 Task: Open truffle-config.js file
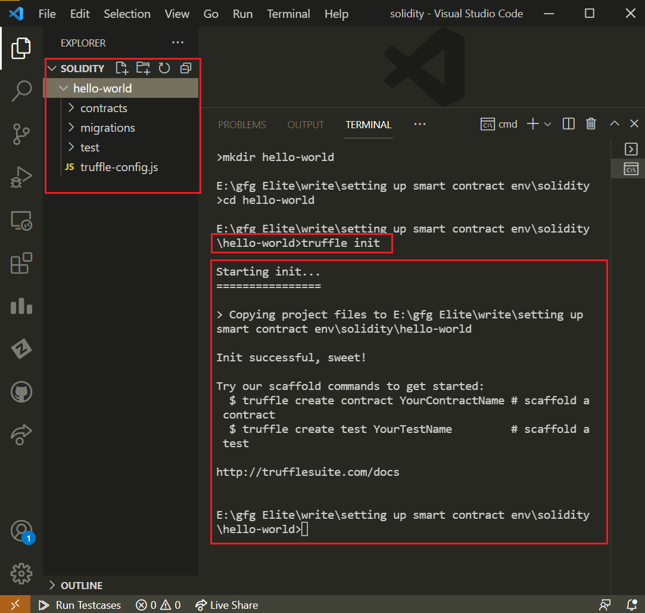119,167
